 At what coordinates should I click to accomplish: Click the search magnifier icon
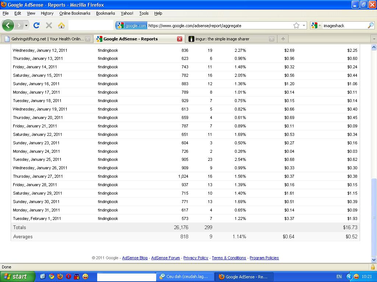pos(370,25)
